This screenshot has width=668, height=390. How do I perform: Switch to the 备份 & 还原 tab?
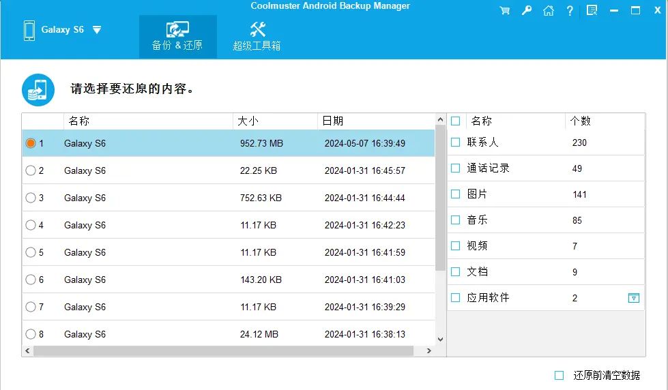tap(177, 36)
